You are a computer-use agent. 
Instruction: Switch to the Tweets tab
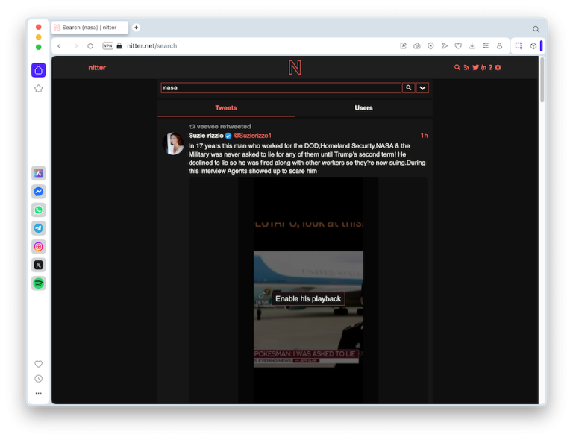coord(226,107)
